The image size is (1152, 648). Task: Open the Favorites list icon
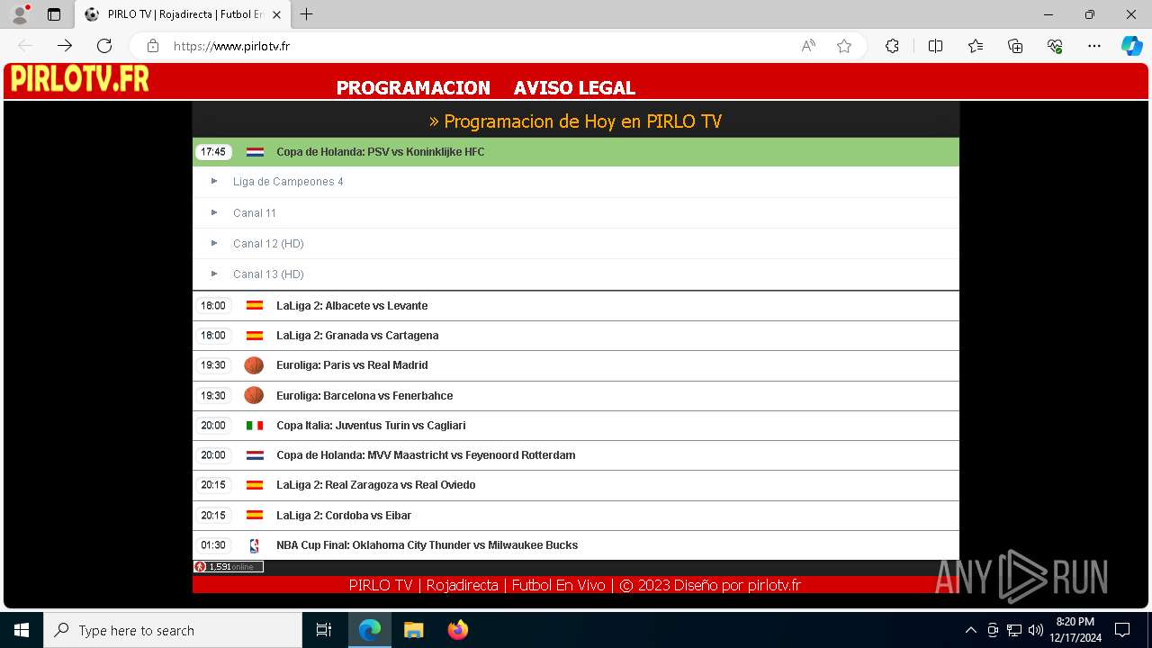[x=976, y=46]
